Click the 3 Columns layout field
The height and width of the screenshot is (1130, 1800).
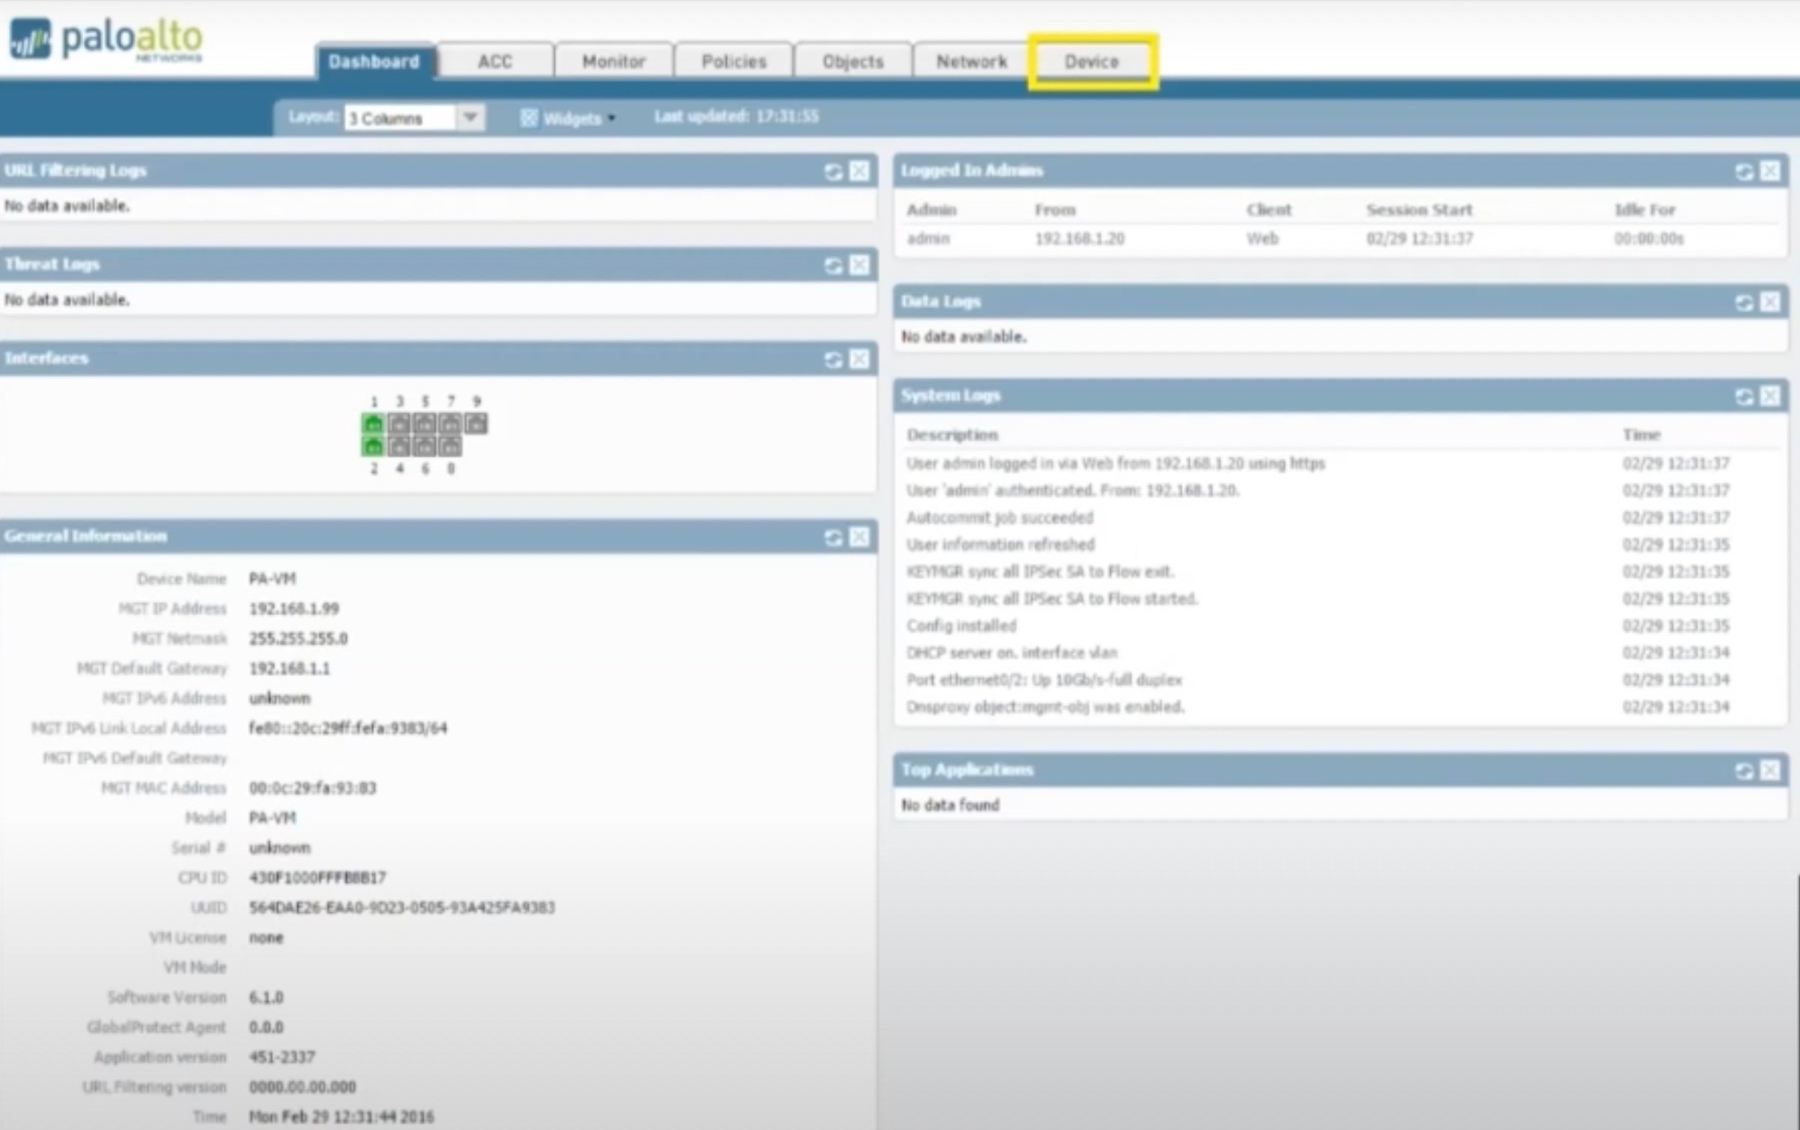click(400, 118)
